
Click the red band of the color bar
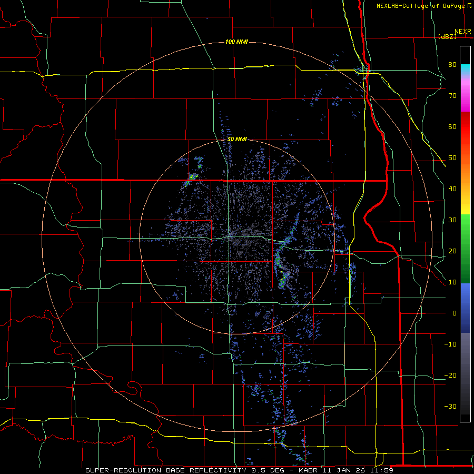click(x=465, y=127)
